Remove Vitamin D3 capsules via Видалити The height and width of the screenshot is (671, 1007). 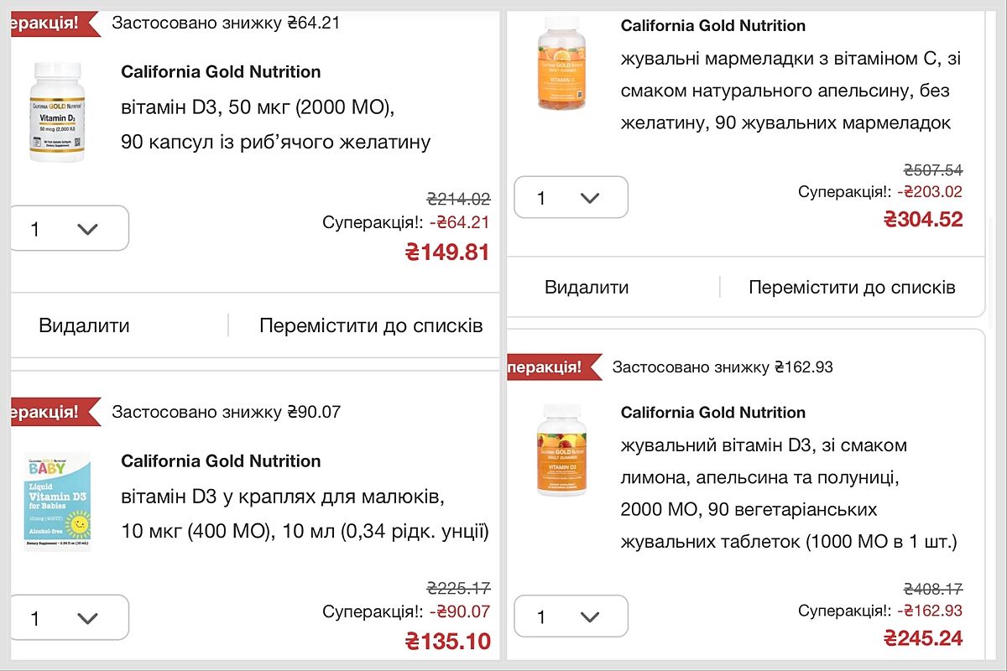point(84,325)
